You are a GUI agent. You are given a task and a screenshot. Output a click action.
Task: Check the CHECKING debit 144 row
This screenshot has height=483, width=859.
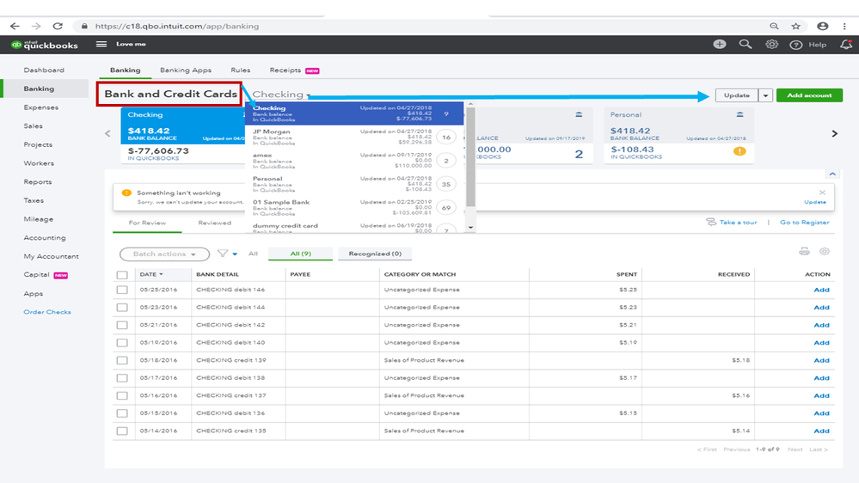(122, 308)
